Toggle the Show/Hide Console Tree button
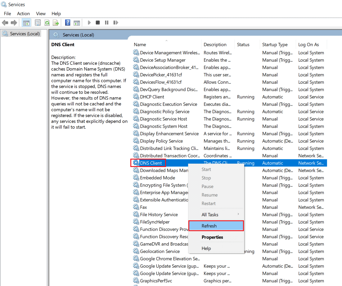This screenshot has width=342, height=286. (26, 23)
